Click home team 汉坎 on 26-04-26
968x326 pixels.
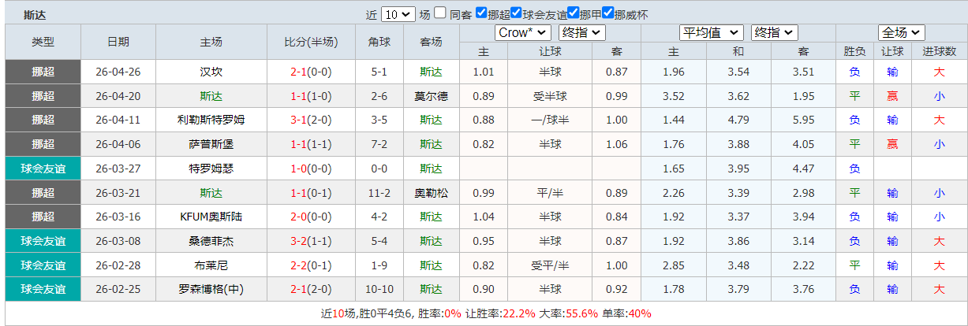click(211, 72)
